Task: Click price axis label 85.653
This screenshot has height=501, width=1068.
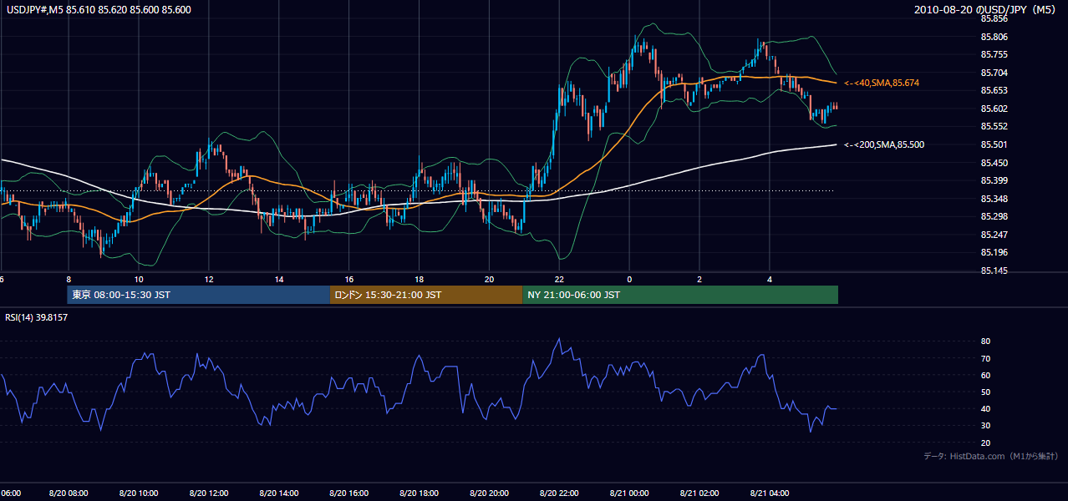Action: [x=994, y=90]
